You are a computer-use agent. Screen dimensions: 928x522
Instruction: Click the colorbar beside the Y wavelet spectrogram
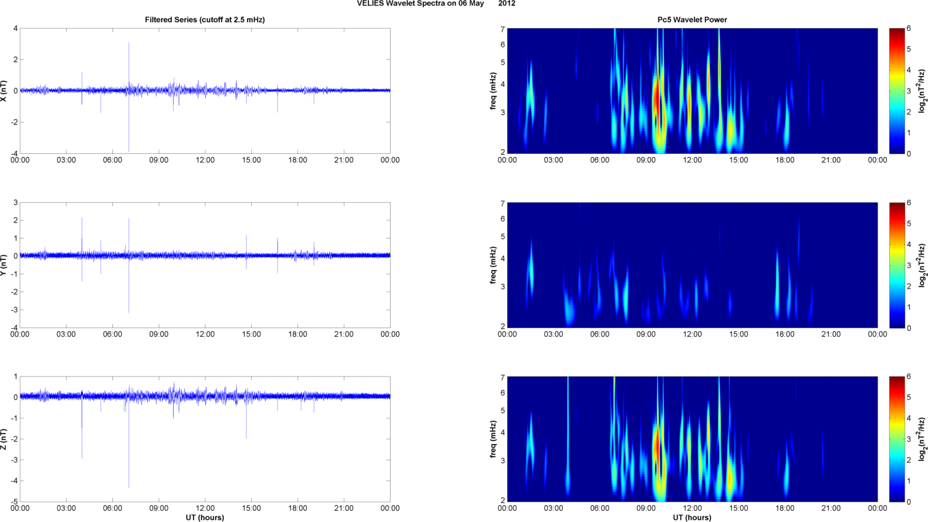tap(897, 265)
